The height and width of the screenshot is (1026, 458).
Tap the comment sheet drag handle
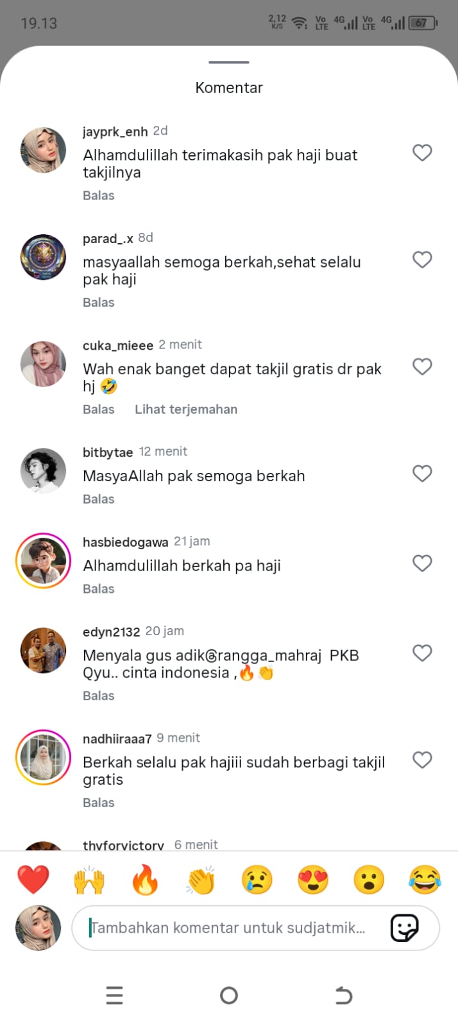point(229,62)
